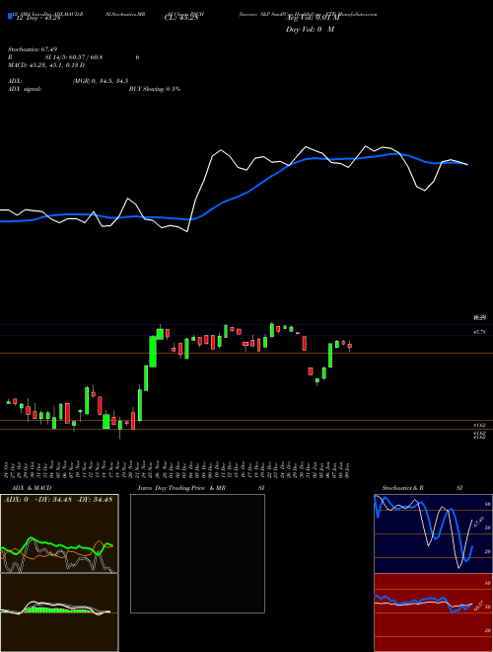Image resolution: width=493 pixels, height=652 pixels.
Task: Click the last date label on the x-axis
Action: click(x=349, y=469)
